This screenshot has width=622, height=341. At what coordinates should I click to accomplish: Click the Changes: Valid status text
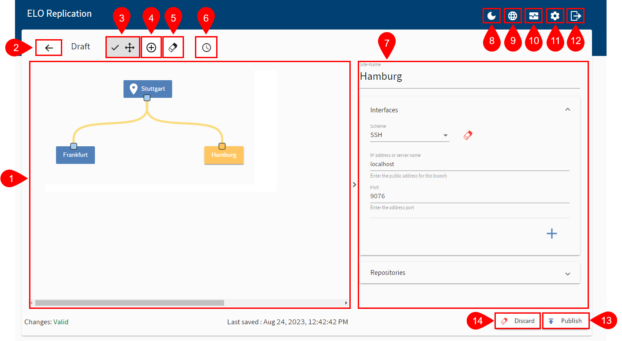click(x=46, y=322)
